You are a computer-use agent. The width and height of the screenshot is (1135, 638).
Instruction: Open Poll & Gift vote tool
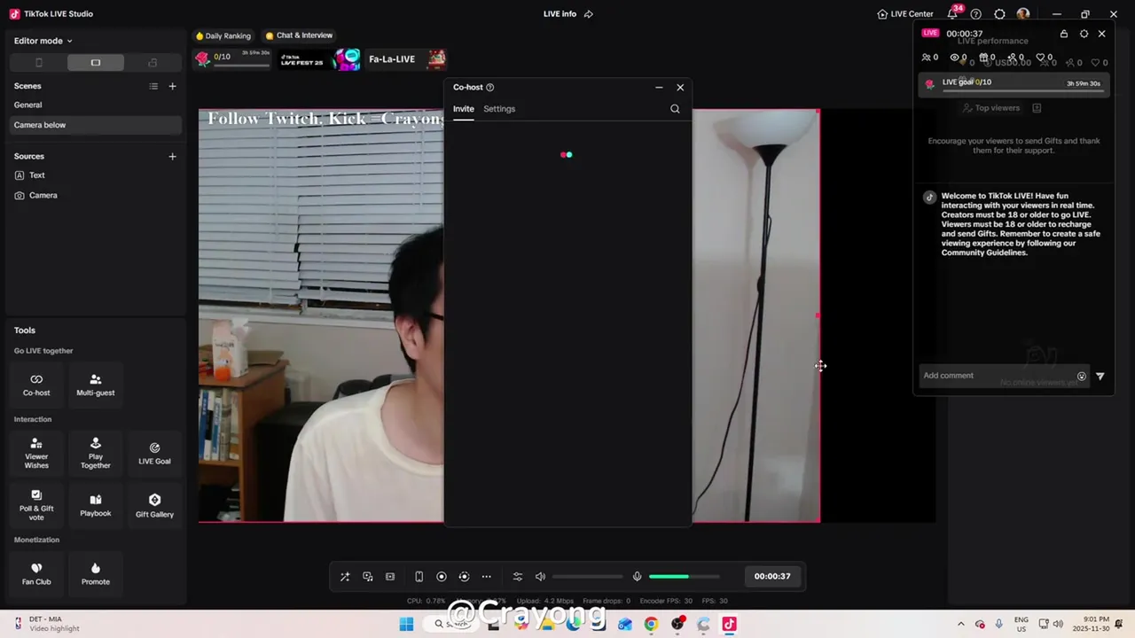[x=36, y=505]
